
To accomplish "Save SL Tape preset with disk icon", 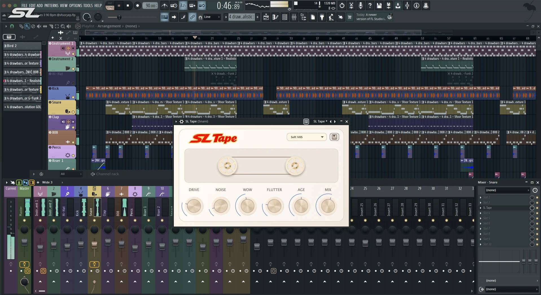I will coord(334,137).
